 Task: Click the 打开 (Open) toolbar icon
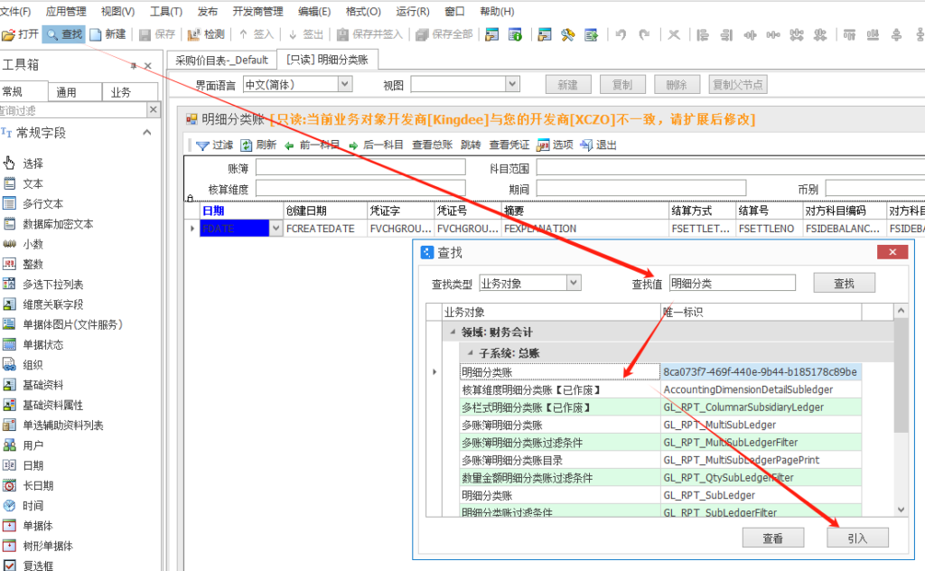pyautogui.click(x=9, y=34)
